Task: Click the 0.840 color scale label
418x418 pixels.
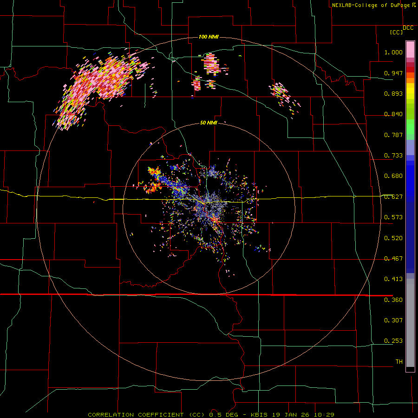Action: click(393, 114)
